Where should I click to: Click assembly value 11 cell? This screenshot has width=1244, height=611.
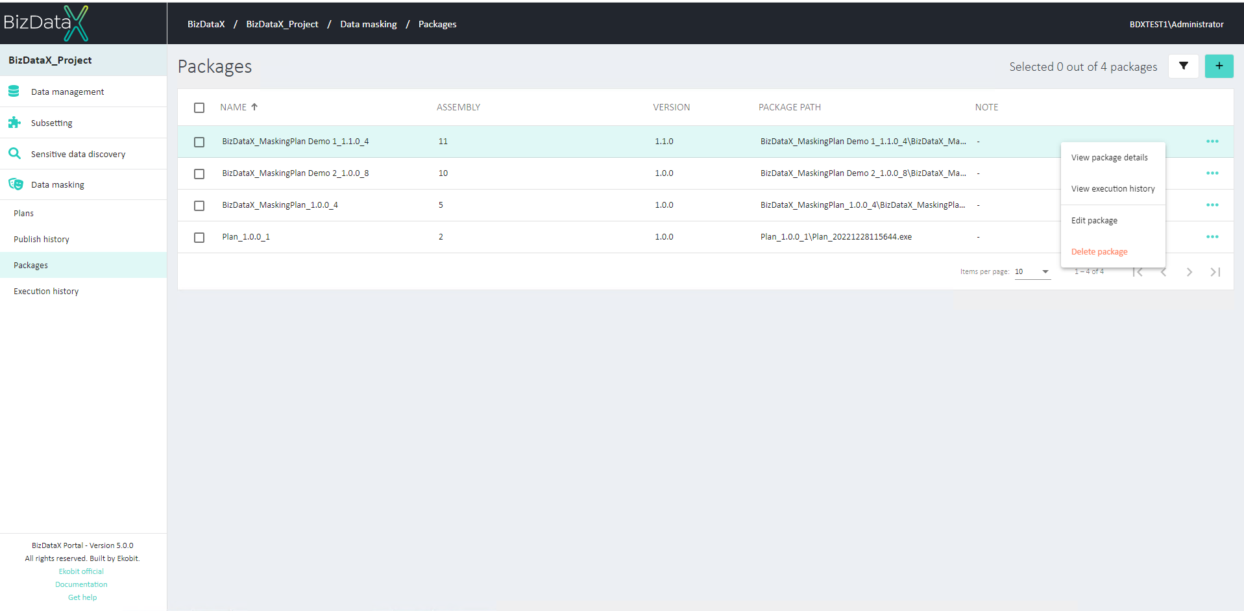(x=443, y=142)
